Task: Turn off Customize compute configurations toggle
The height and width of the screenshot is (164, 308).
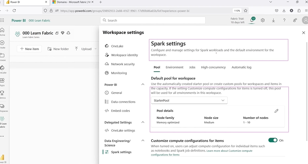Action: (x=273, y=140)
